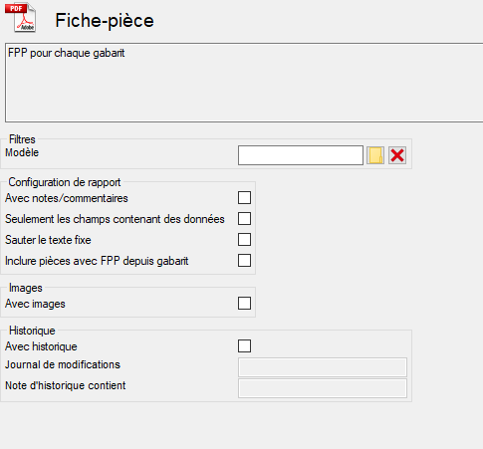The image size is (483, 449).
Task: Enable the Avec images checkbox
Action: (x=244, y=304)
